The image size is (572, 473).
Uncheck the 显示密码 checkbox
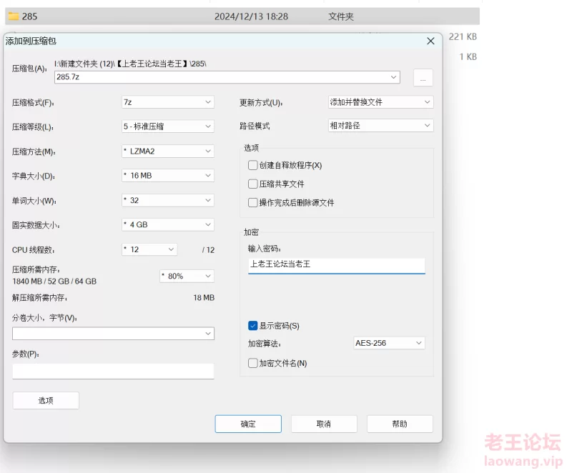(253, 326)
